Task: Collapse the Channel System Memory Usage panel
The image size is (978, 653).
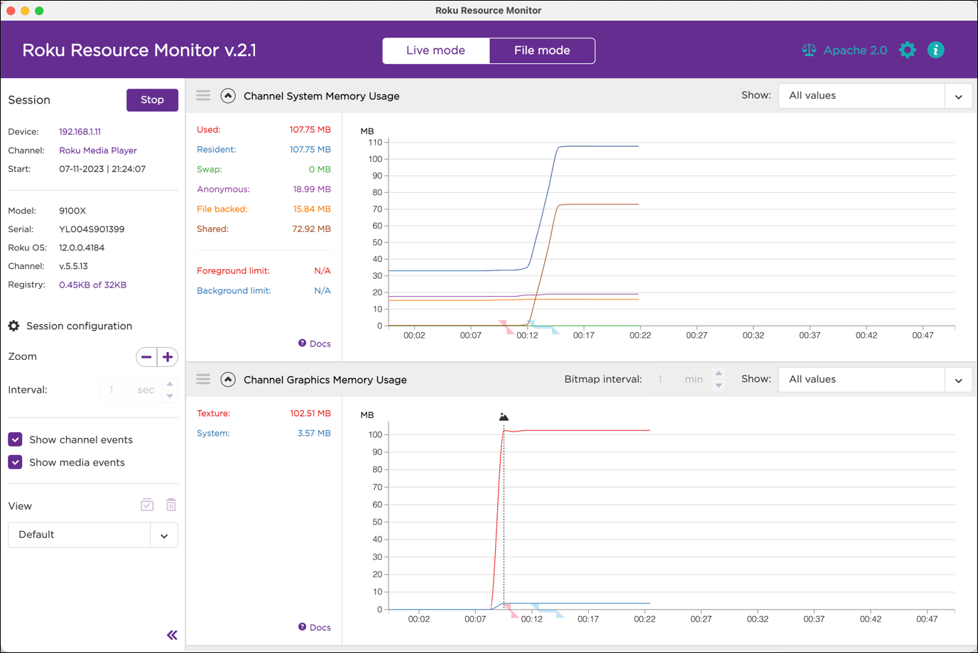Action: [228, 96]
